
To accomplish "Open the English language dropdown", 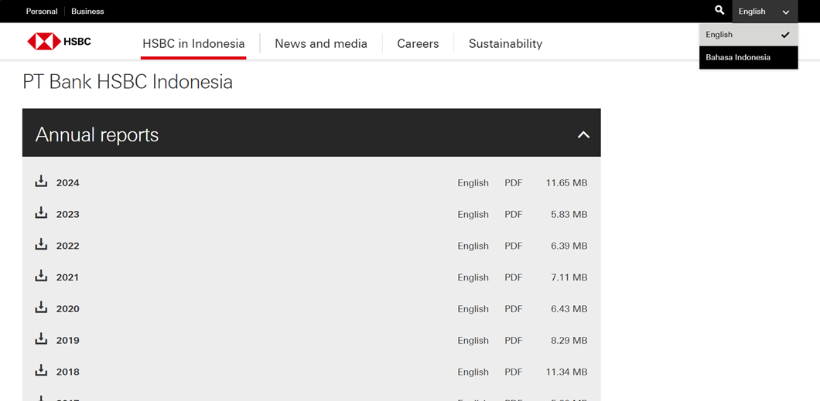I will (764, 12).
